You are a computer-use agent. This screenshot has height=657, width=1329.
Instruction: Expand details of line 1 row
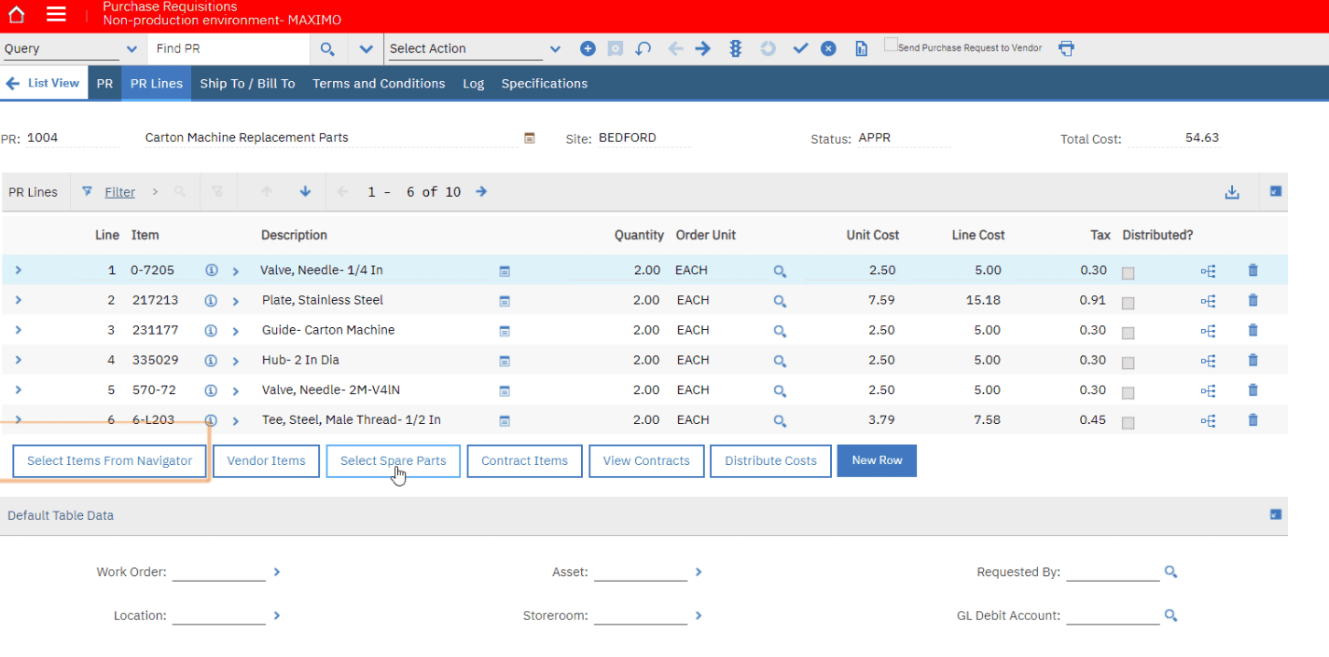point(19,270)
